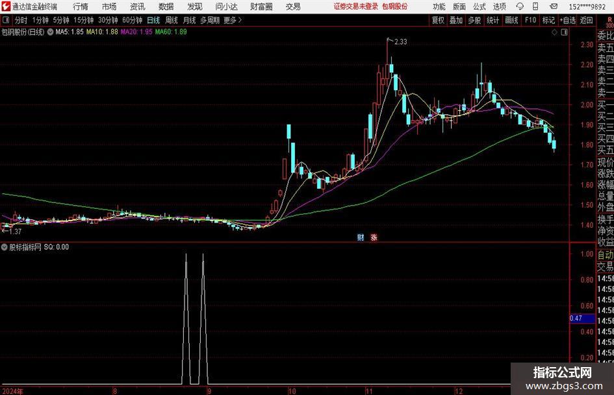Open the mobile phone icon in title bar
The image size is (614, 395).
pos(535,6)
